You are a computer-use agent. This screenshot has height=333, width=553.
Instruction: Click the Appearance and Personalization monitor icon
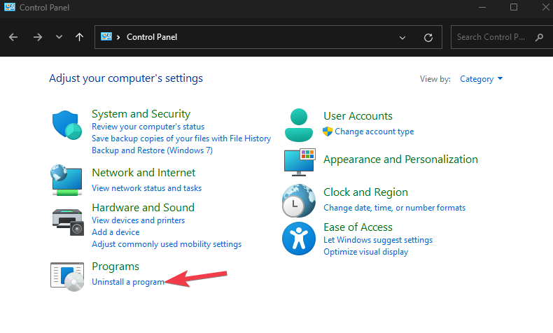click(300, 162)
